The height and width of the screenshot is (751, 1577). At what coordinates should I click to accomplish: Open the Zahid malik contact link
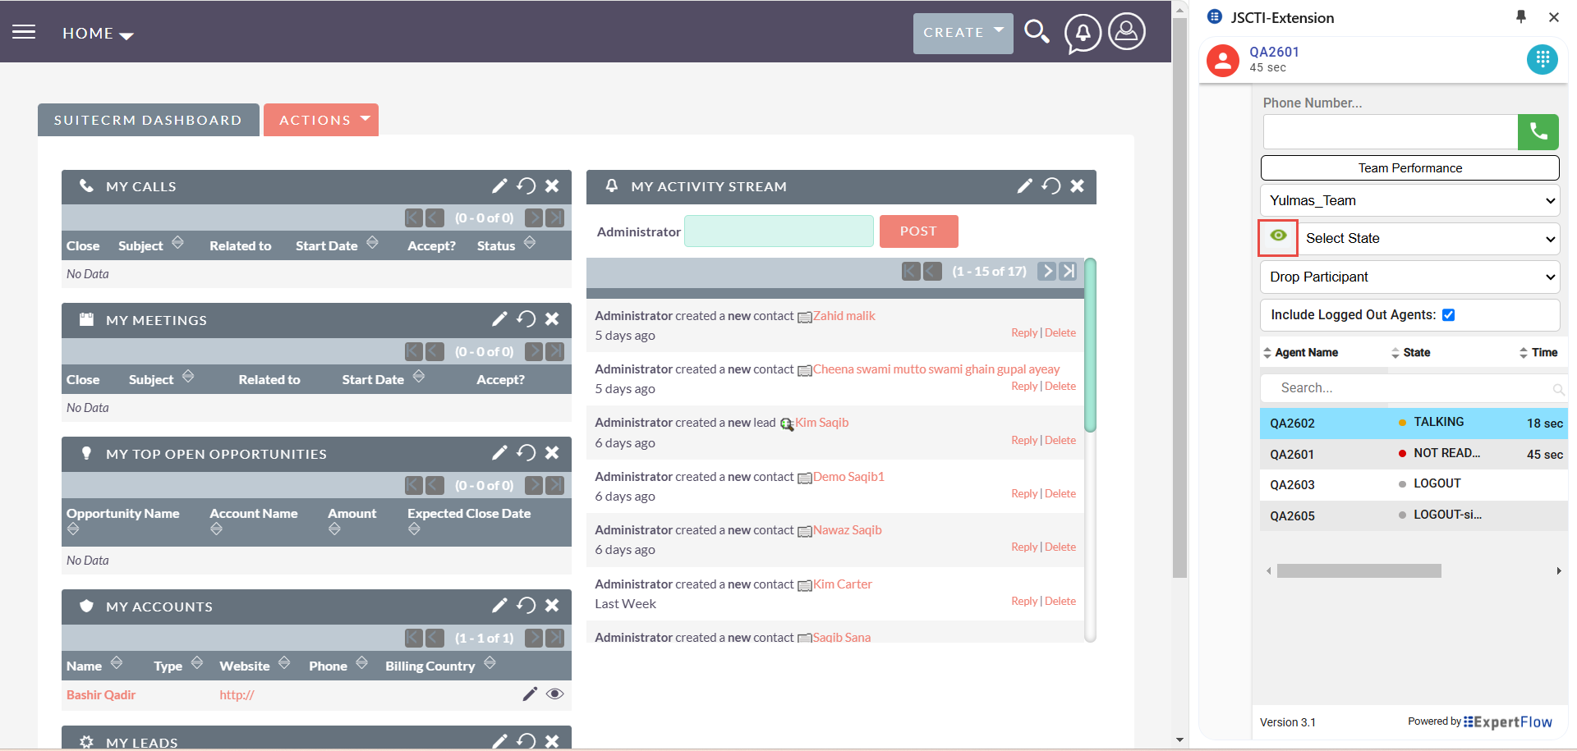coord(844,316)
